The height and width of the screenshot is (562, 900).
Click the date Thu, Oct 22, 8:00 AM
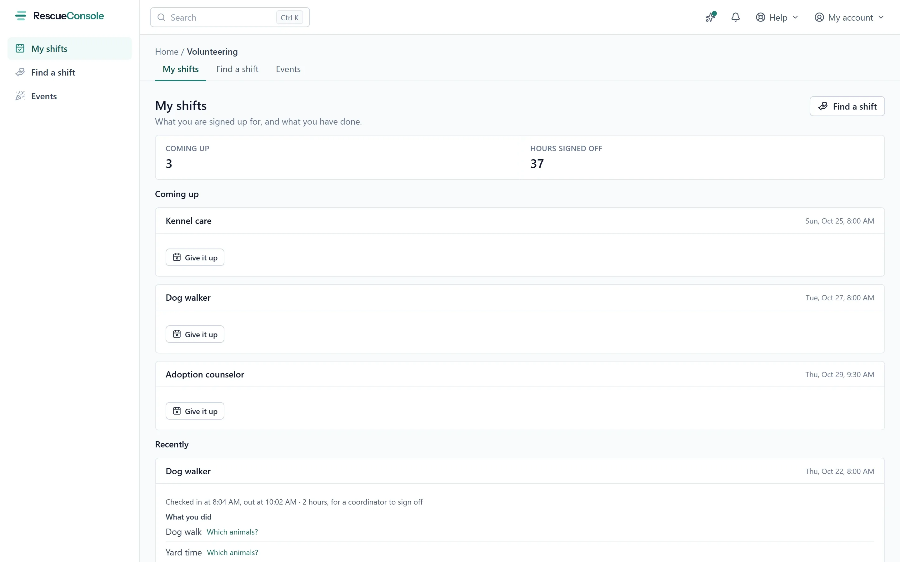tap(840, 471)
